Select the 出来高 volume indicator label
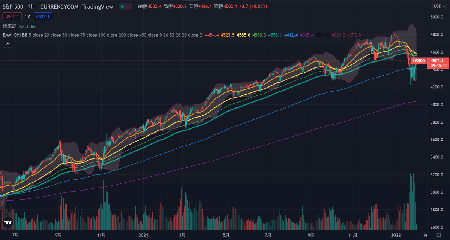Image resolution: width=450 pixels, height=240 pixels. click(10, 27)
